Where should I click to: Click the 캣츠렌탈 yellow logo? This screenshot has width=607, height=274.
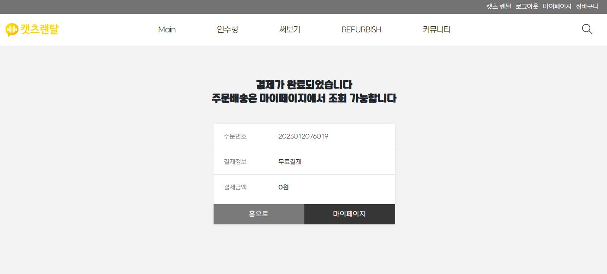click(32, 29)
